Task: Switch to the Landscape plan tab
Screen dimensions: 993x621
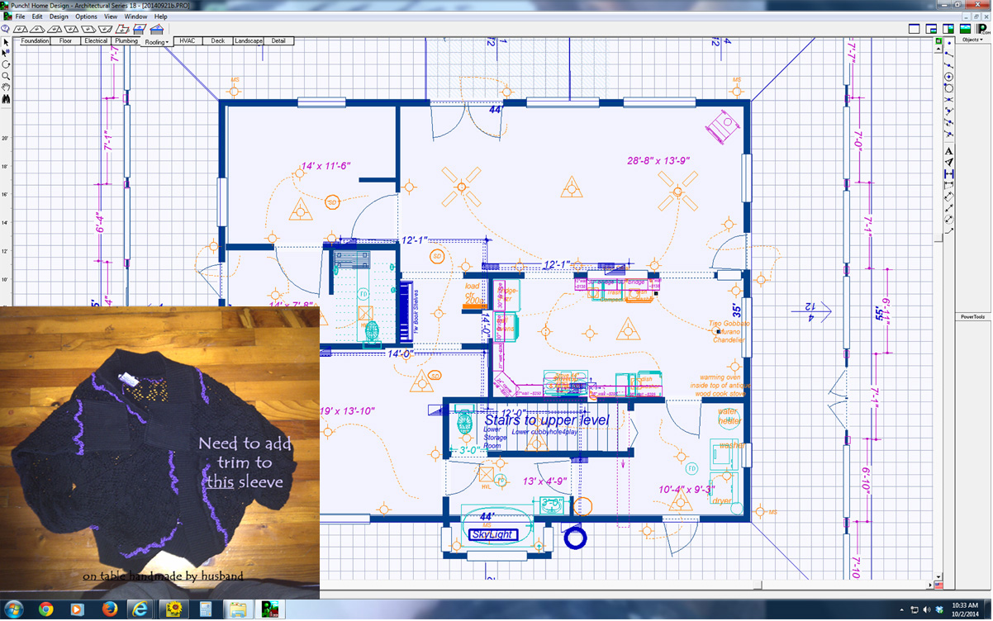Action: coord(248,40)
